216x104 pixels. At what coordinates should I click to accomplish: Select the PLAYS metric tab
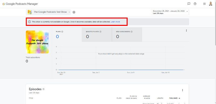point(67,34)
